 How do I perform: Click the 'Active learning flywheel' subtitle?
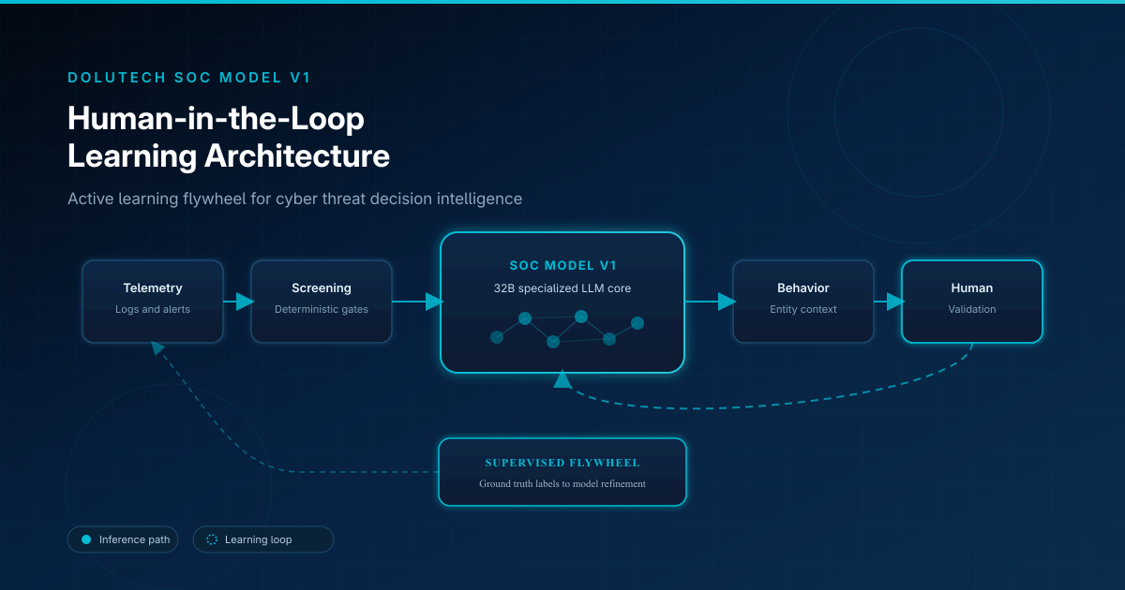pos(294,199)
